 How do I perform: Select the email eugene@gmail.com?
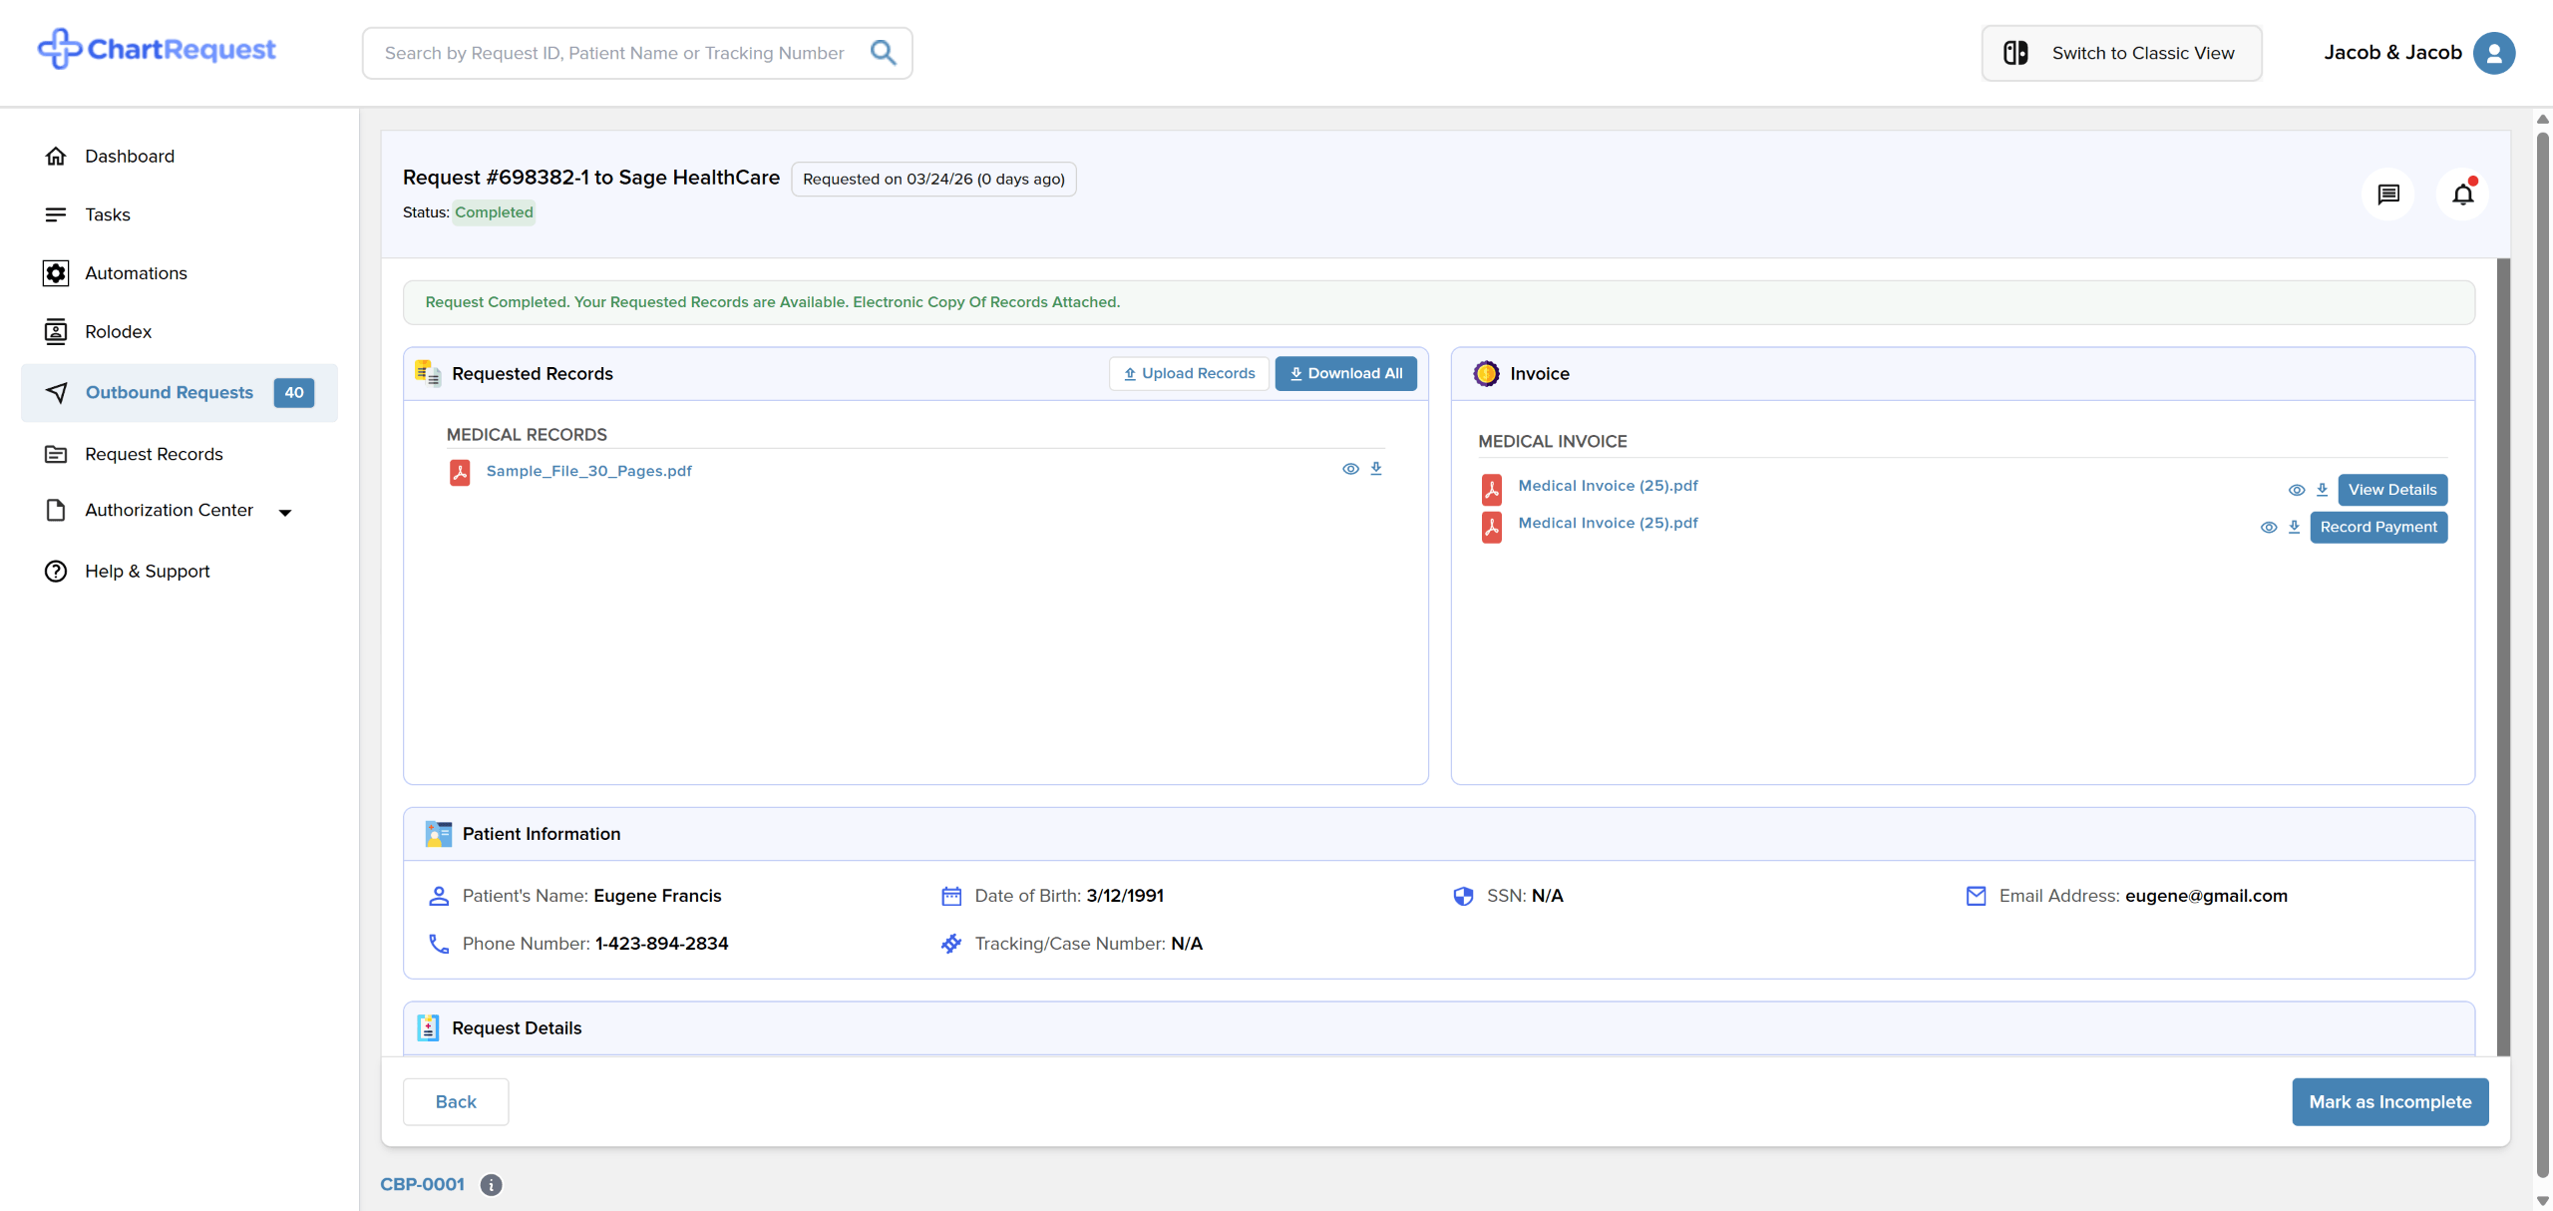click(x=2206, y=896)
